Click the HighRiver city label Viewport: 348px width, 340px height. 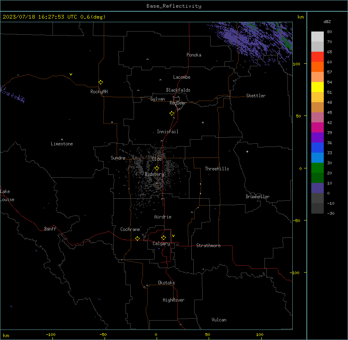point(174,300)
